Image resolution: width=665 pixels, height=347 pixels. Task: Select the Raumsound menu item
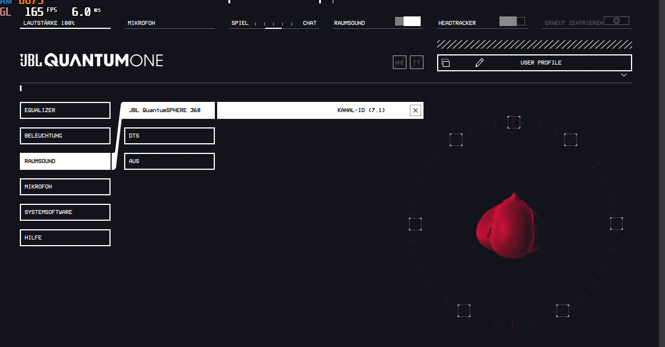65,161
